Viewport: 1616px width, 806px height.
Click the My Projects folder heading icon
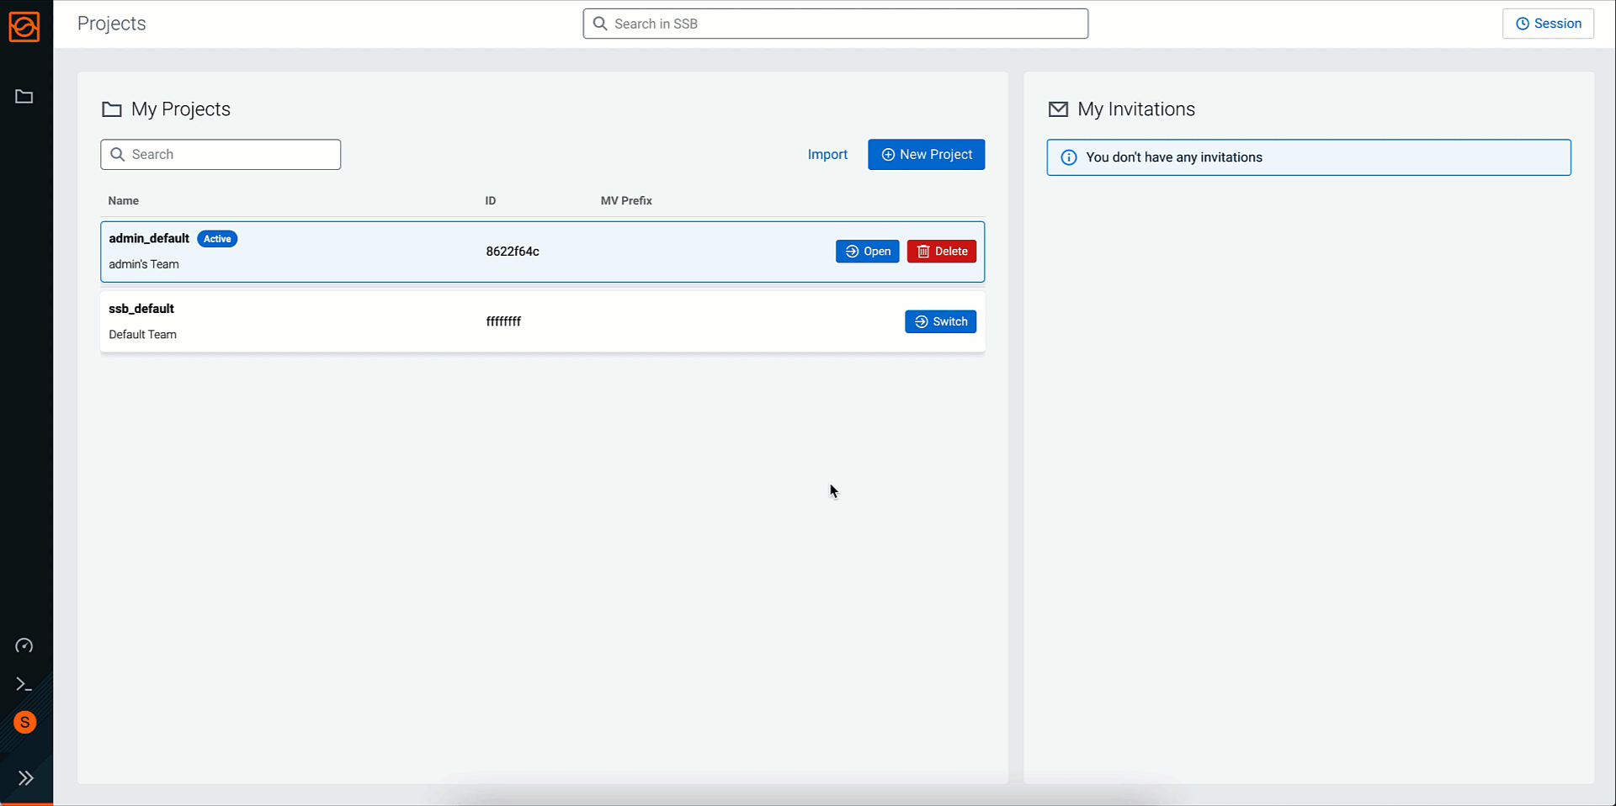pos(111,109)
